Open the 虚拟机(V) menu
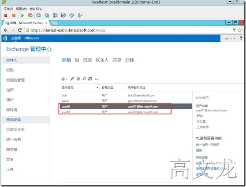246x187 pixels. pos(36,9)
